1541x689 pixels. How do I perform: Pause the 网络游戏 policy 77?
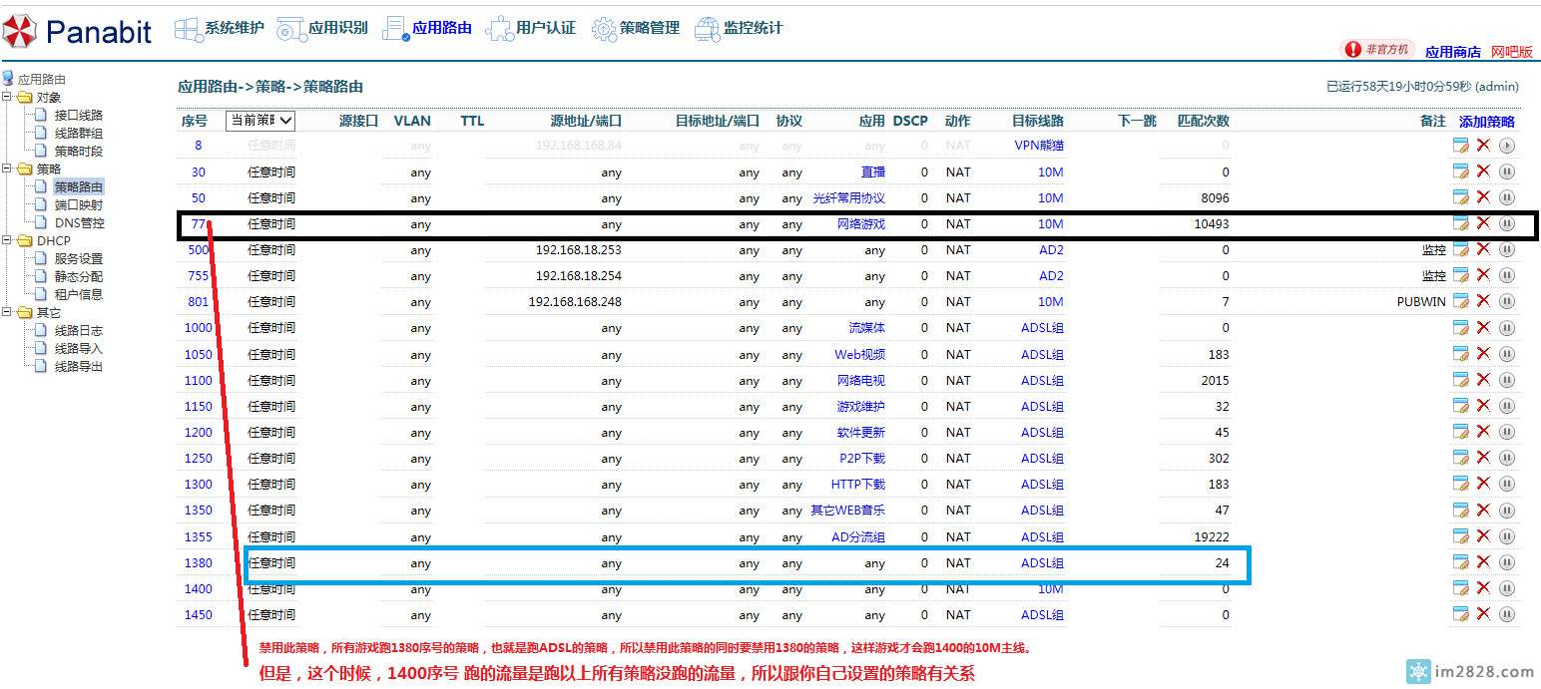1507,223
